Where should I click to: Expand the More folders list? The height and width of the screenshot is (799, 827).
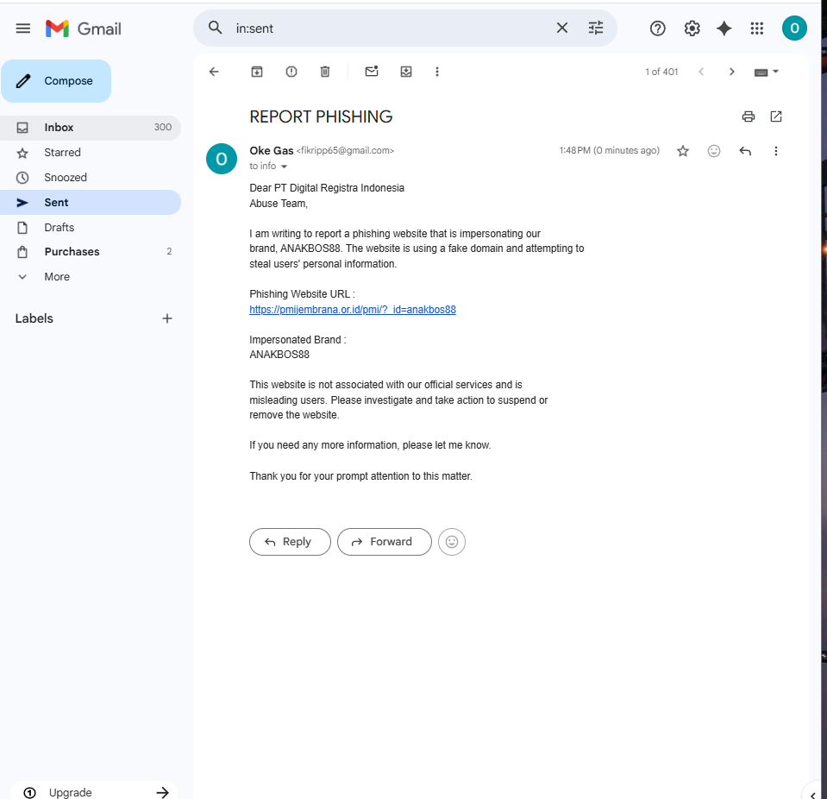pyautogui.click(x=91, y=276)
